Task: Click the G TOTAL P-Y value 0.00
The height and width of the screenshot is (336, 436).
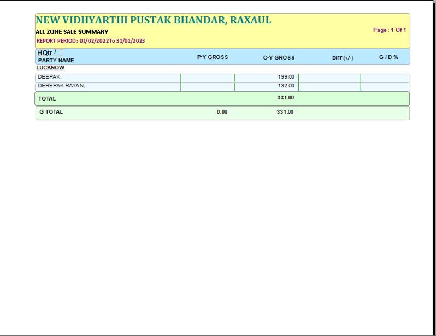Action: tap(222, 112)
